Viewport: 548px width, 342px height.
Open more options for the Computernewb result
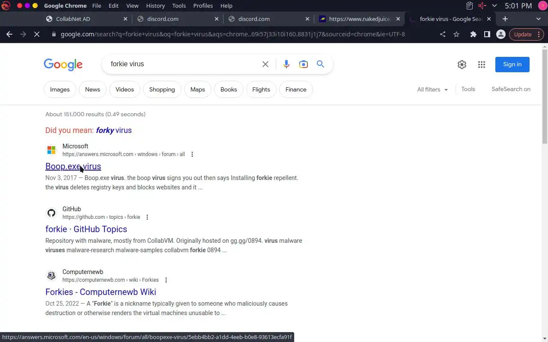coord(166,280)
